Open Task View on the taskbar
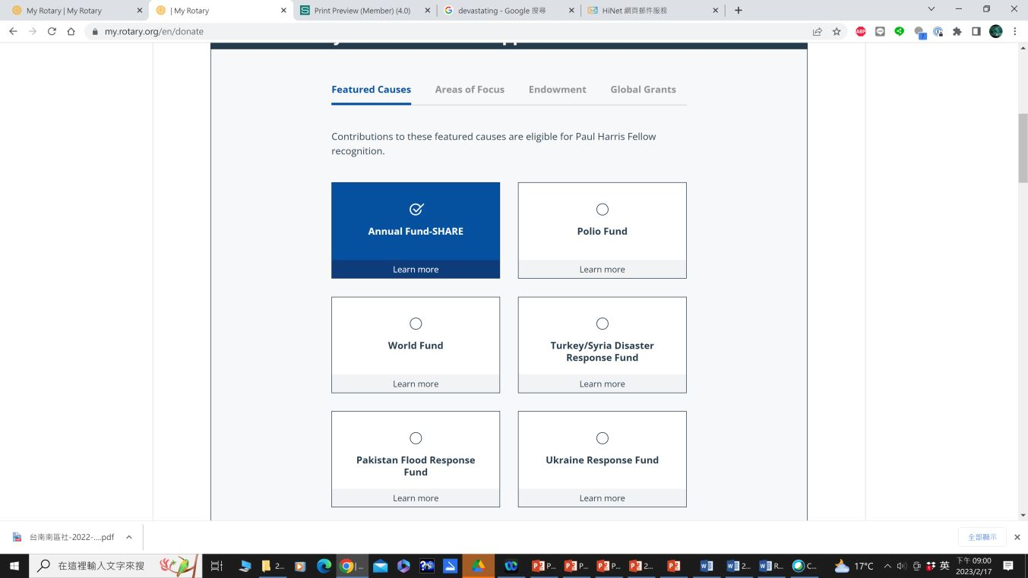 point(217,566)
